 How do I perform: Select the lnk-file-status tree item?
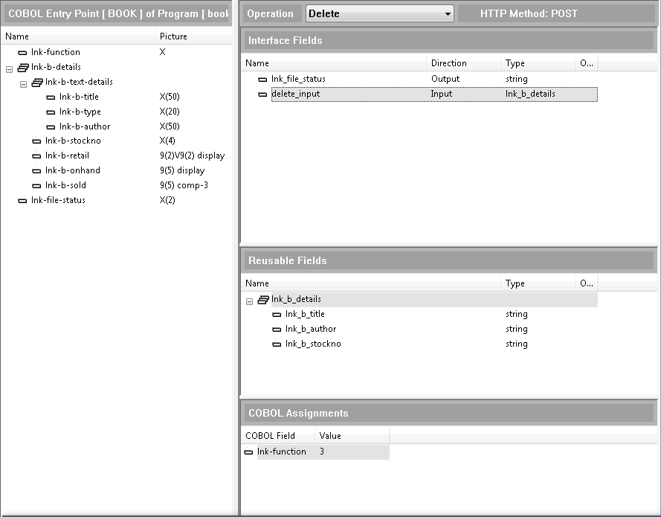coord(58,200)
